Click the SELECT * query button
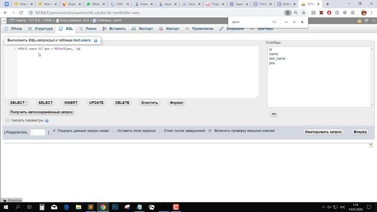 tap(18, 102)
